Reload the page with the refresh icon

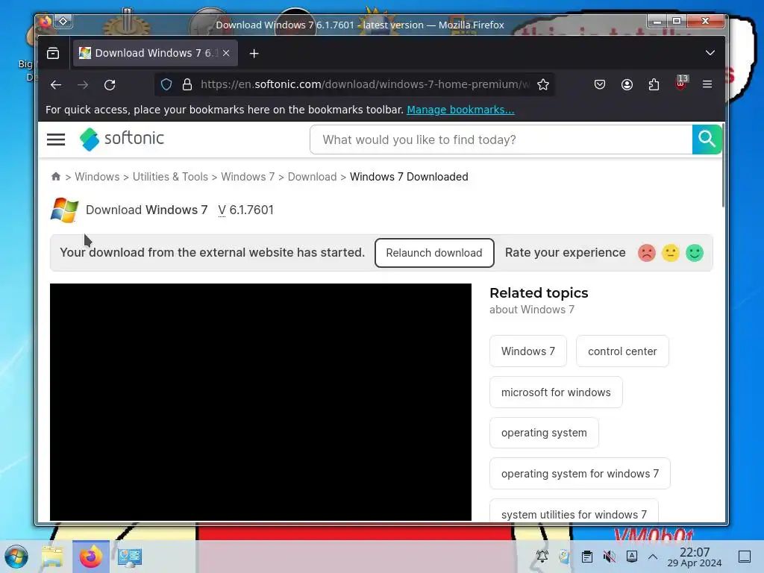(x=110, y=85)
